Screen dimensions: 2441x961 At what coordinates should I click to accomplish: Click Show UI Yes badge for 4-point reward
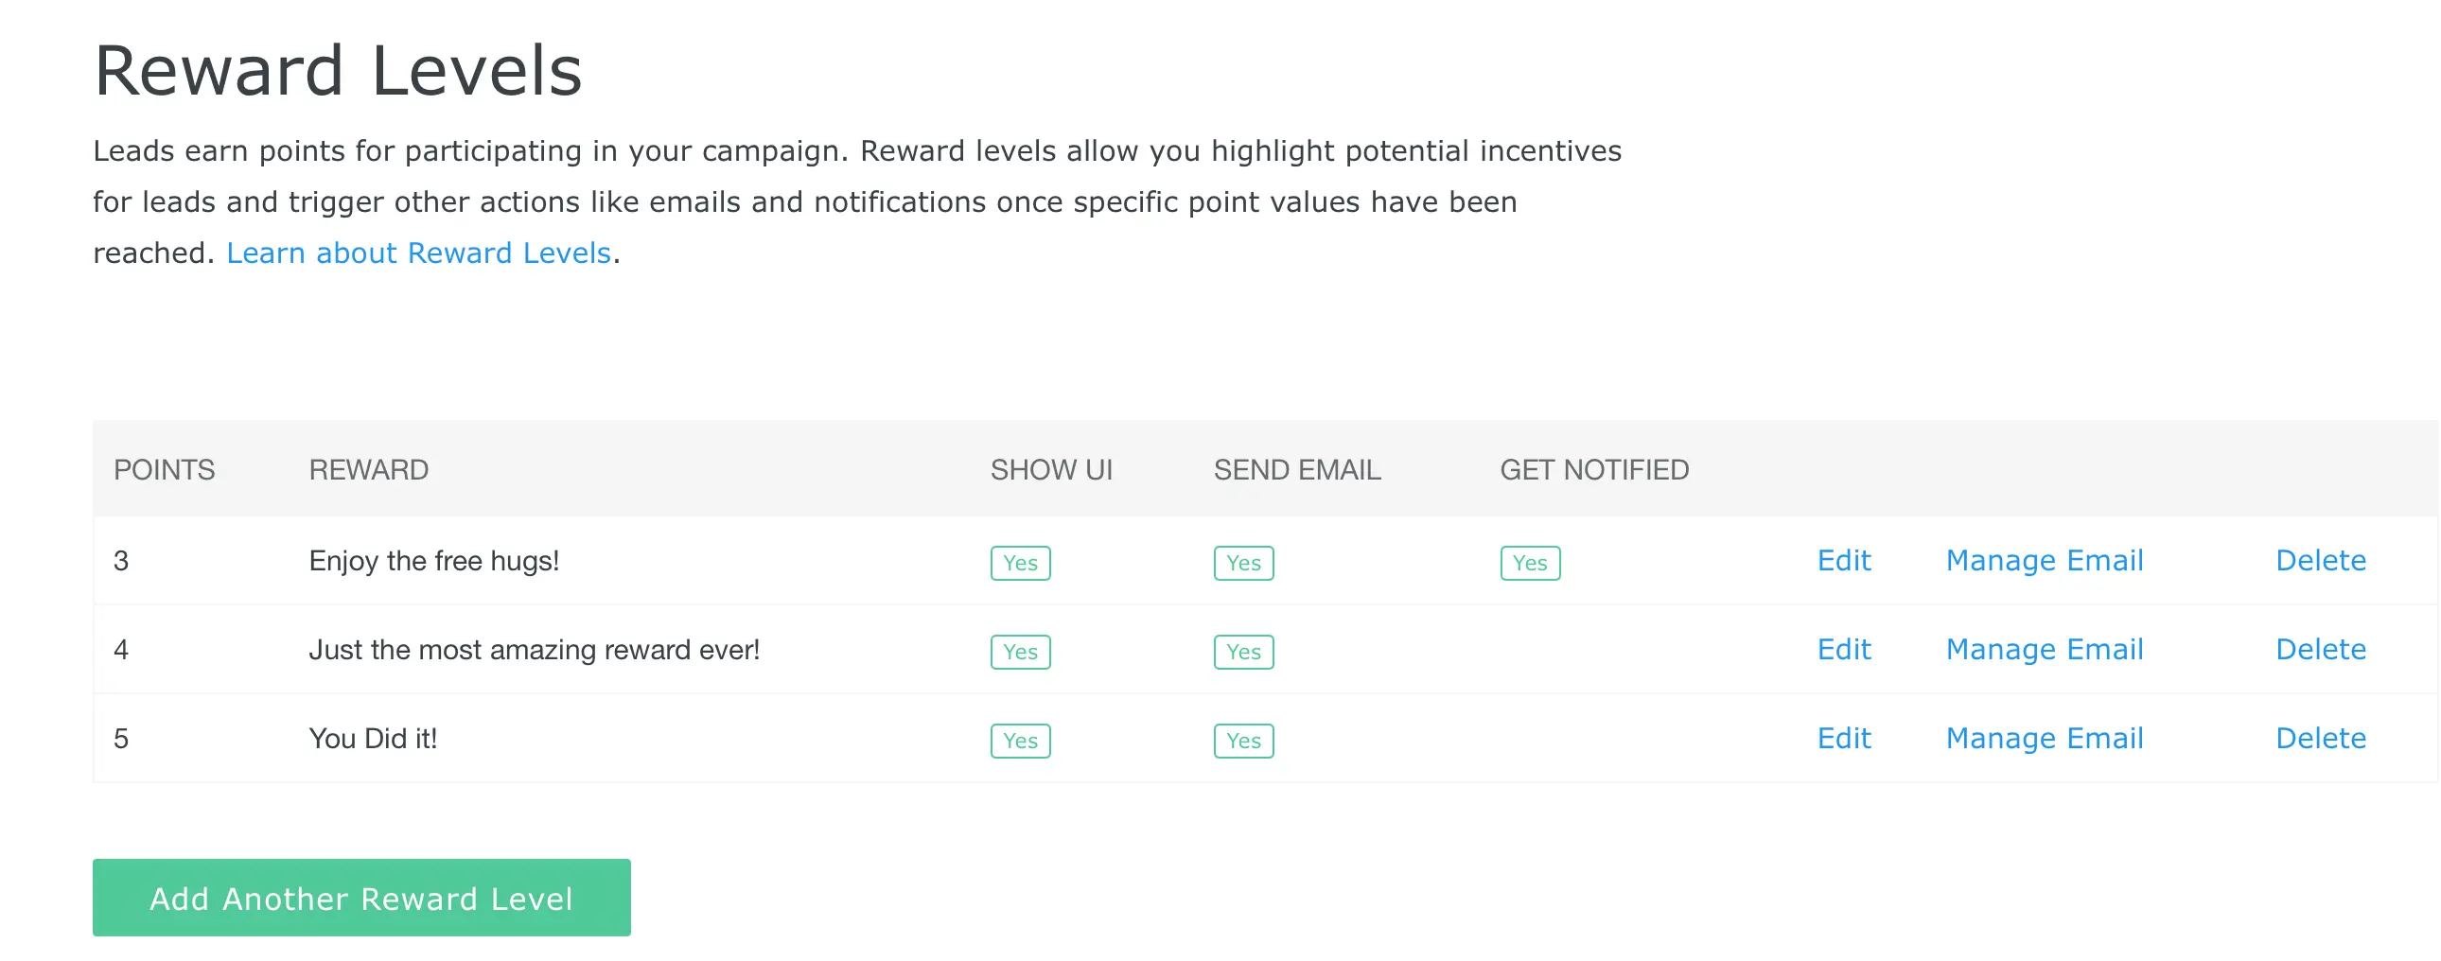[x=1020, y=652]
